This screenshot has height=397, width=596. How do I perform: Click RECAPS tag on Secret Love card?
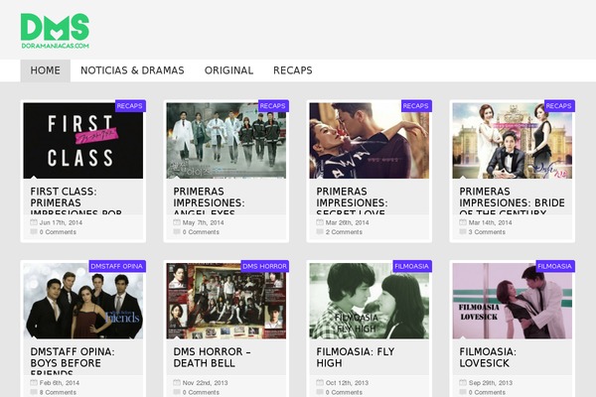(416, 106)
